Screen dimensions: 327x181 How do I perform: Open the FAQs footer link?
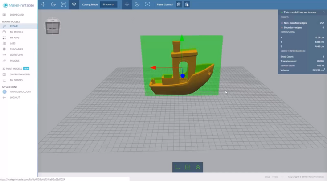click(275, 177)
